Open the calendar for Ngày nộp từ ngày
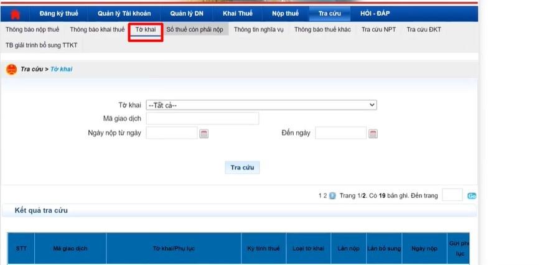Viewport: 539px width, 265px height. pyautogui.click(x=204, y=134)
